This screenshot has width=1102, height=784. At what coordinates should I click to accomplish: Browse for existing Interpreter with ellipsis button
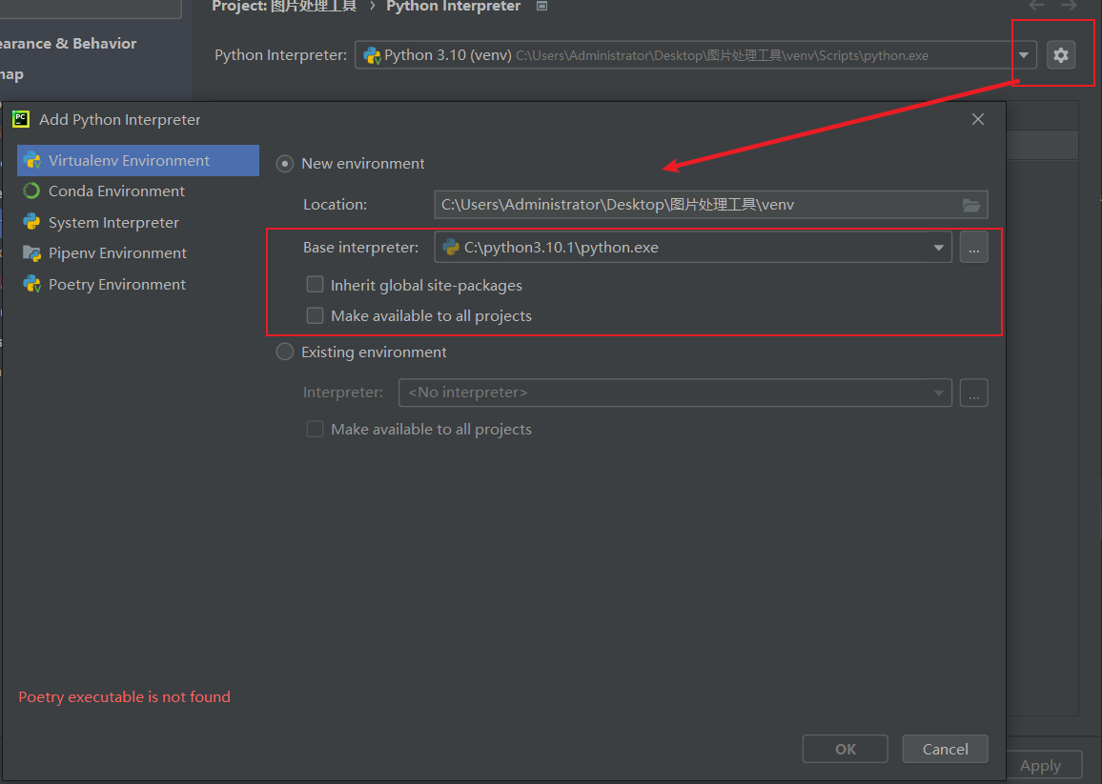tap(973, 392)
